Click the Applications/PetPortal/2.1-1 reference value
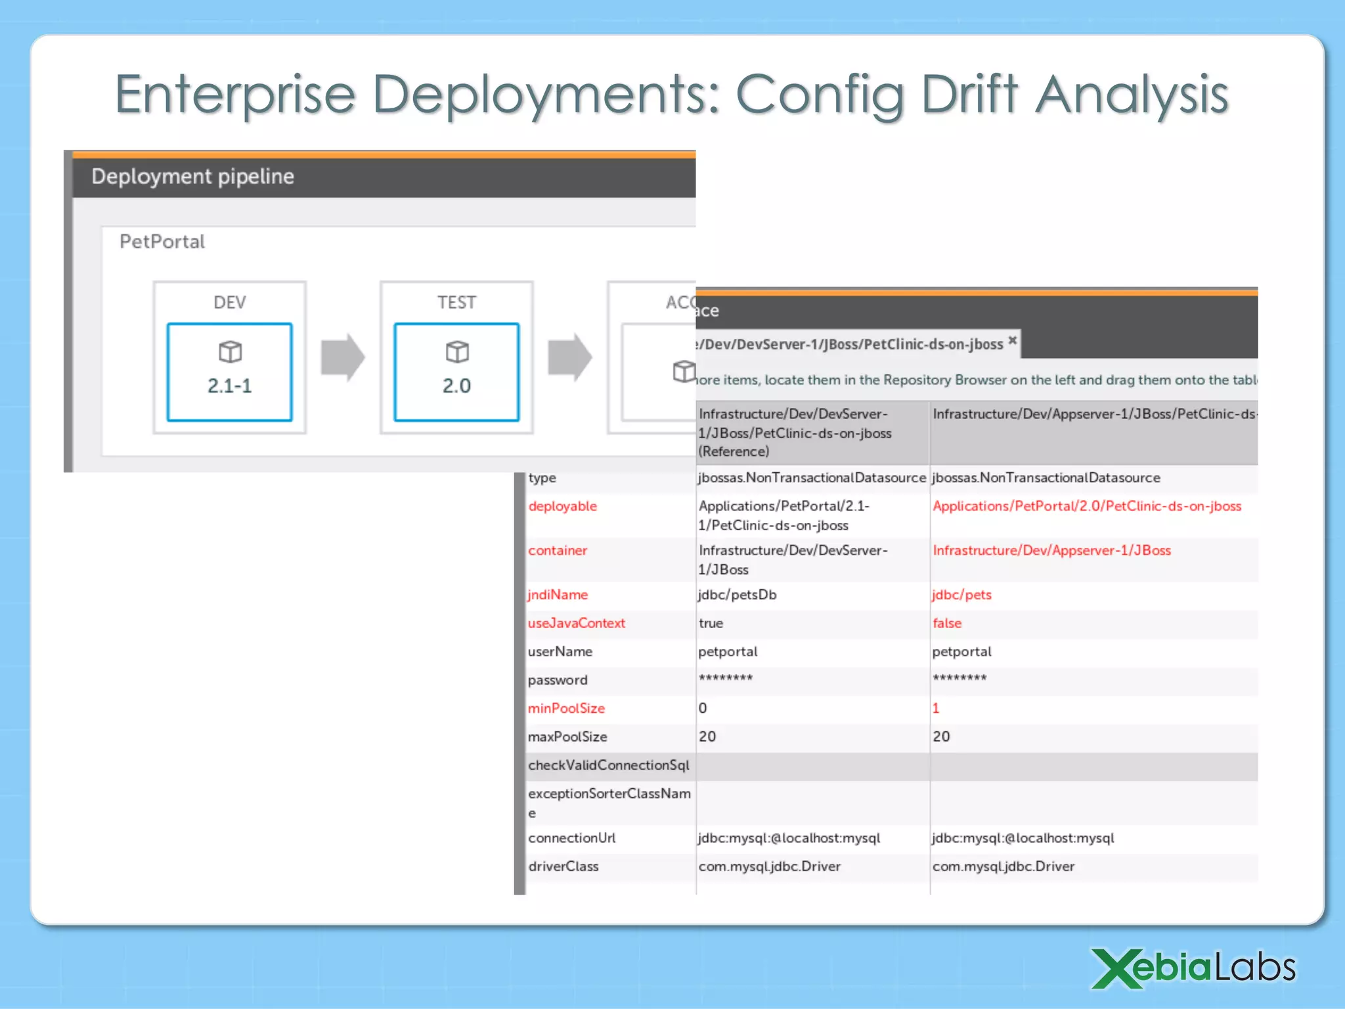The image size is (1345, 1009). point(784,516)
